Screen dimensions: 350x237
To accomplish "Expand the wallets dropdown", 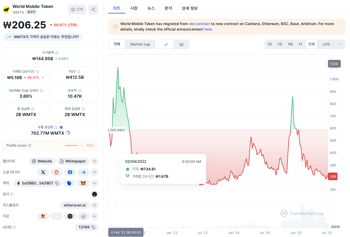I will coord(95,216).
